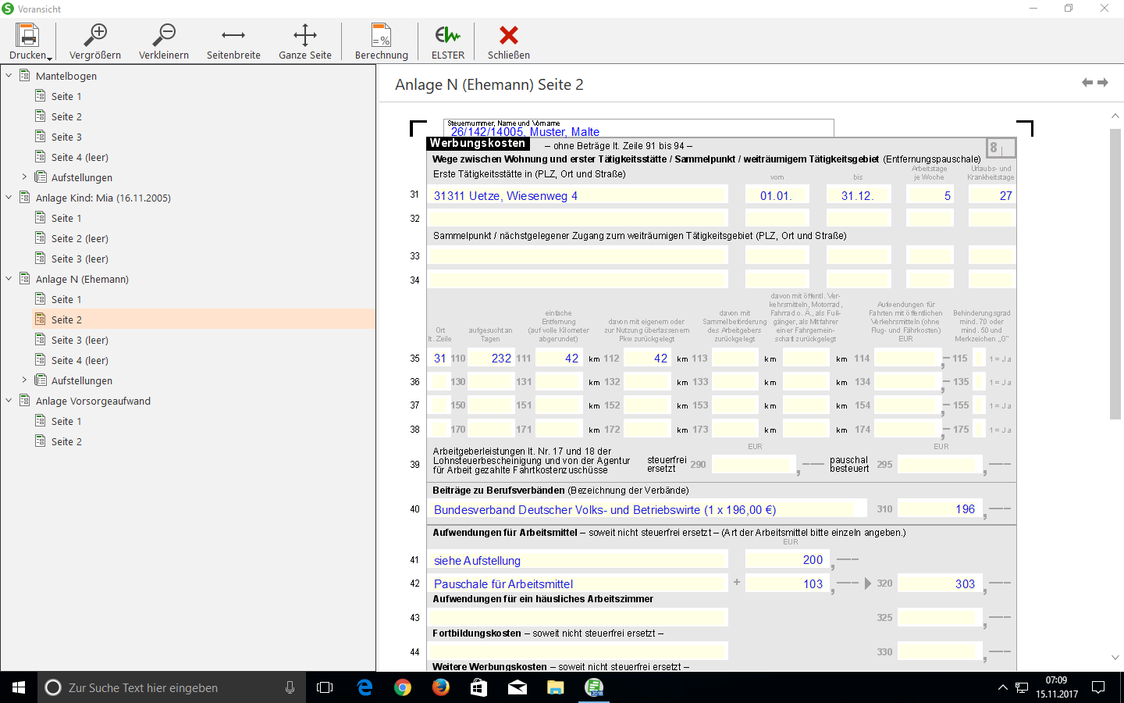The width and height of the screenshot is (1124, 703).
Task: Open Mantelbogen Seite 3
Action: 66,137
